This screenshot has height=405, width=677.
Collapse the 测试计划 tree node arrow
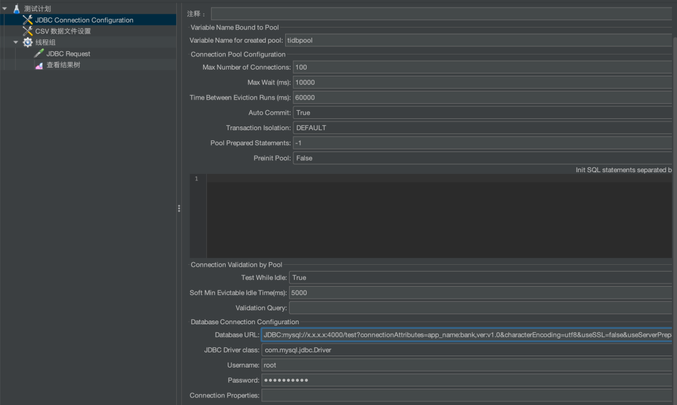pyautogui.click(x=5, y=9)
